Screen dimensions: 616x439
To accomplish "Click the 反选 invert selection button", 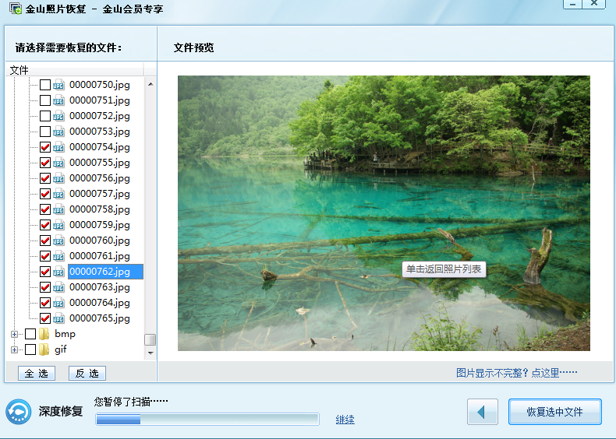I will 87,373.
